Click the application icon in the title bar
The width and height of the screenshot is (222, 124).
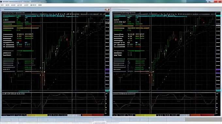tap(1, 1)
